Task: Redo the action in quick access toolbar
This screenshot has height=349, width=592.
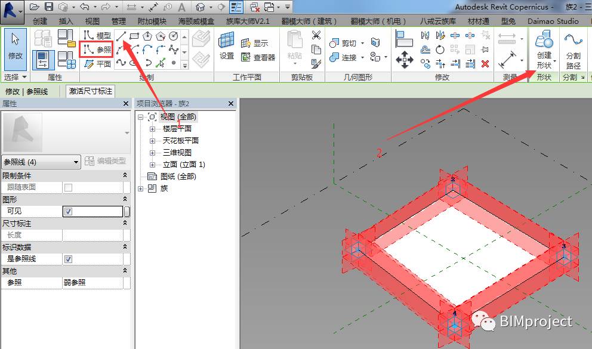Action: tap(106, 7)
